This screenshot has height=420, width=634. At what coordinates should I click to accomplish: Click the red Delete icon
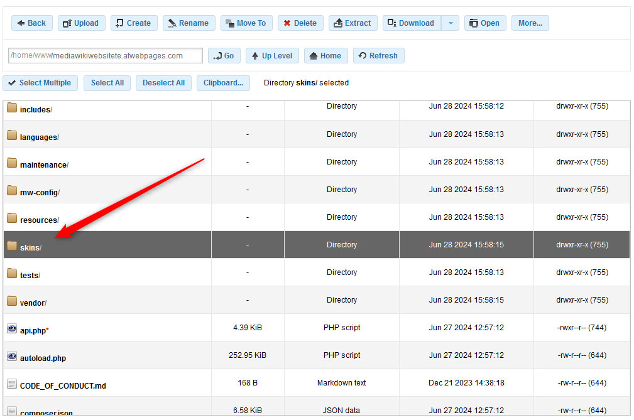[x=288, y=23]
